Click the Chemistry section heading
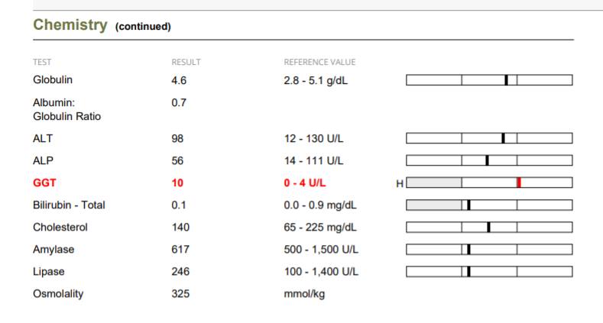 tap(70, 25)
